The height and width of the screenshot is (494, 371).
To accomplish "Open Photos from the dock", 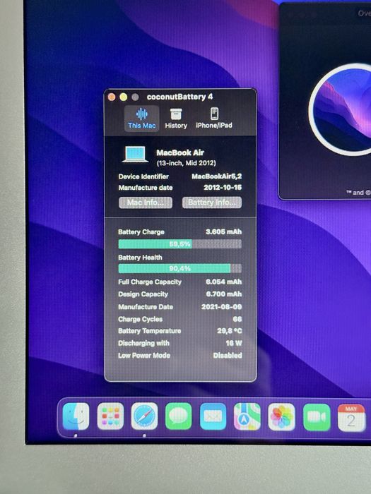I will (x=282, y=417).
